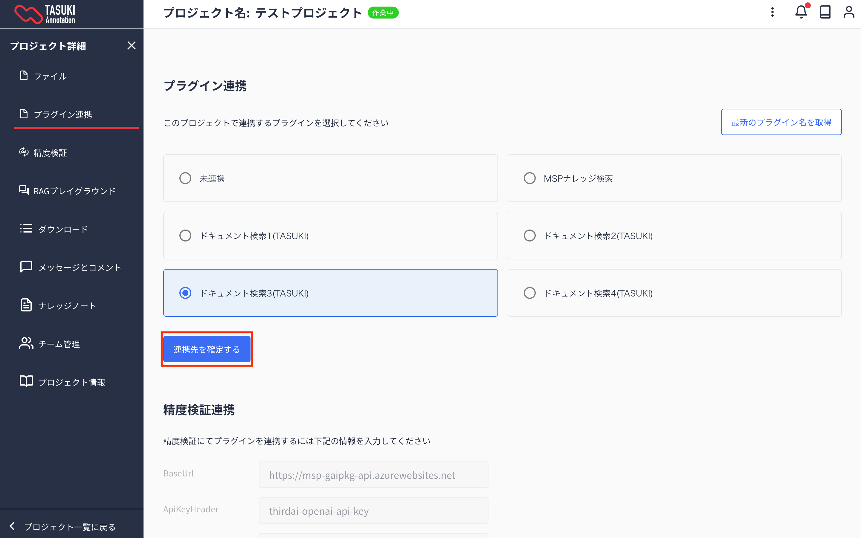
Task: Select the 未連携 radio option
Action: [185, 178]
